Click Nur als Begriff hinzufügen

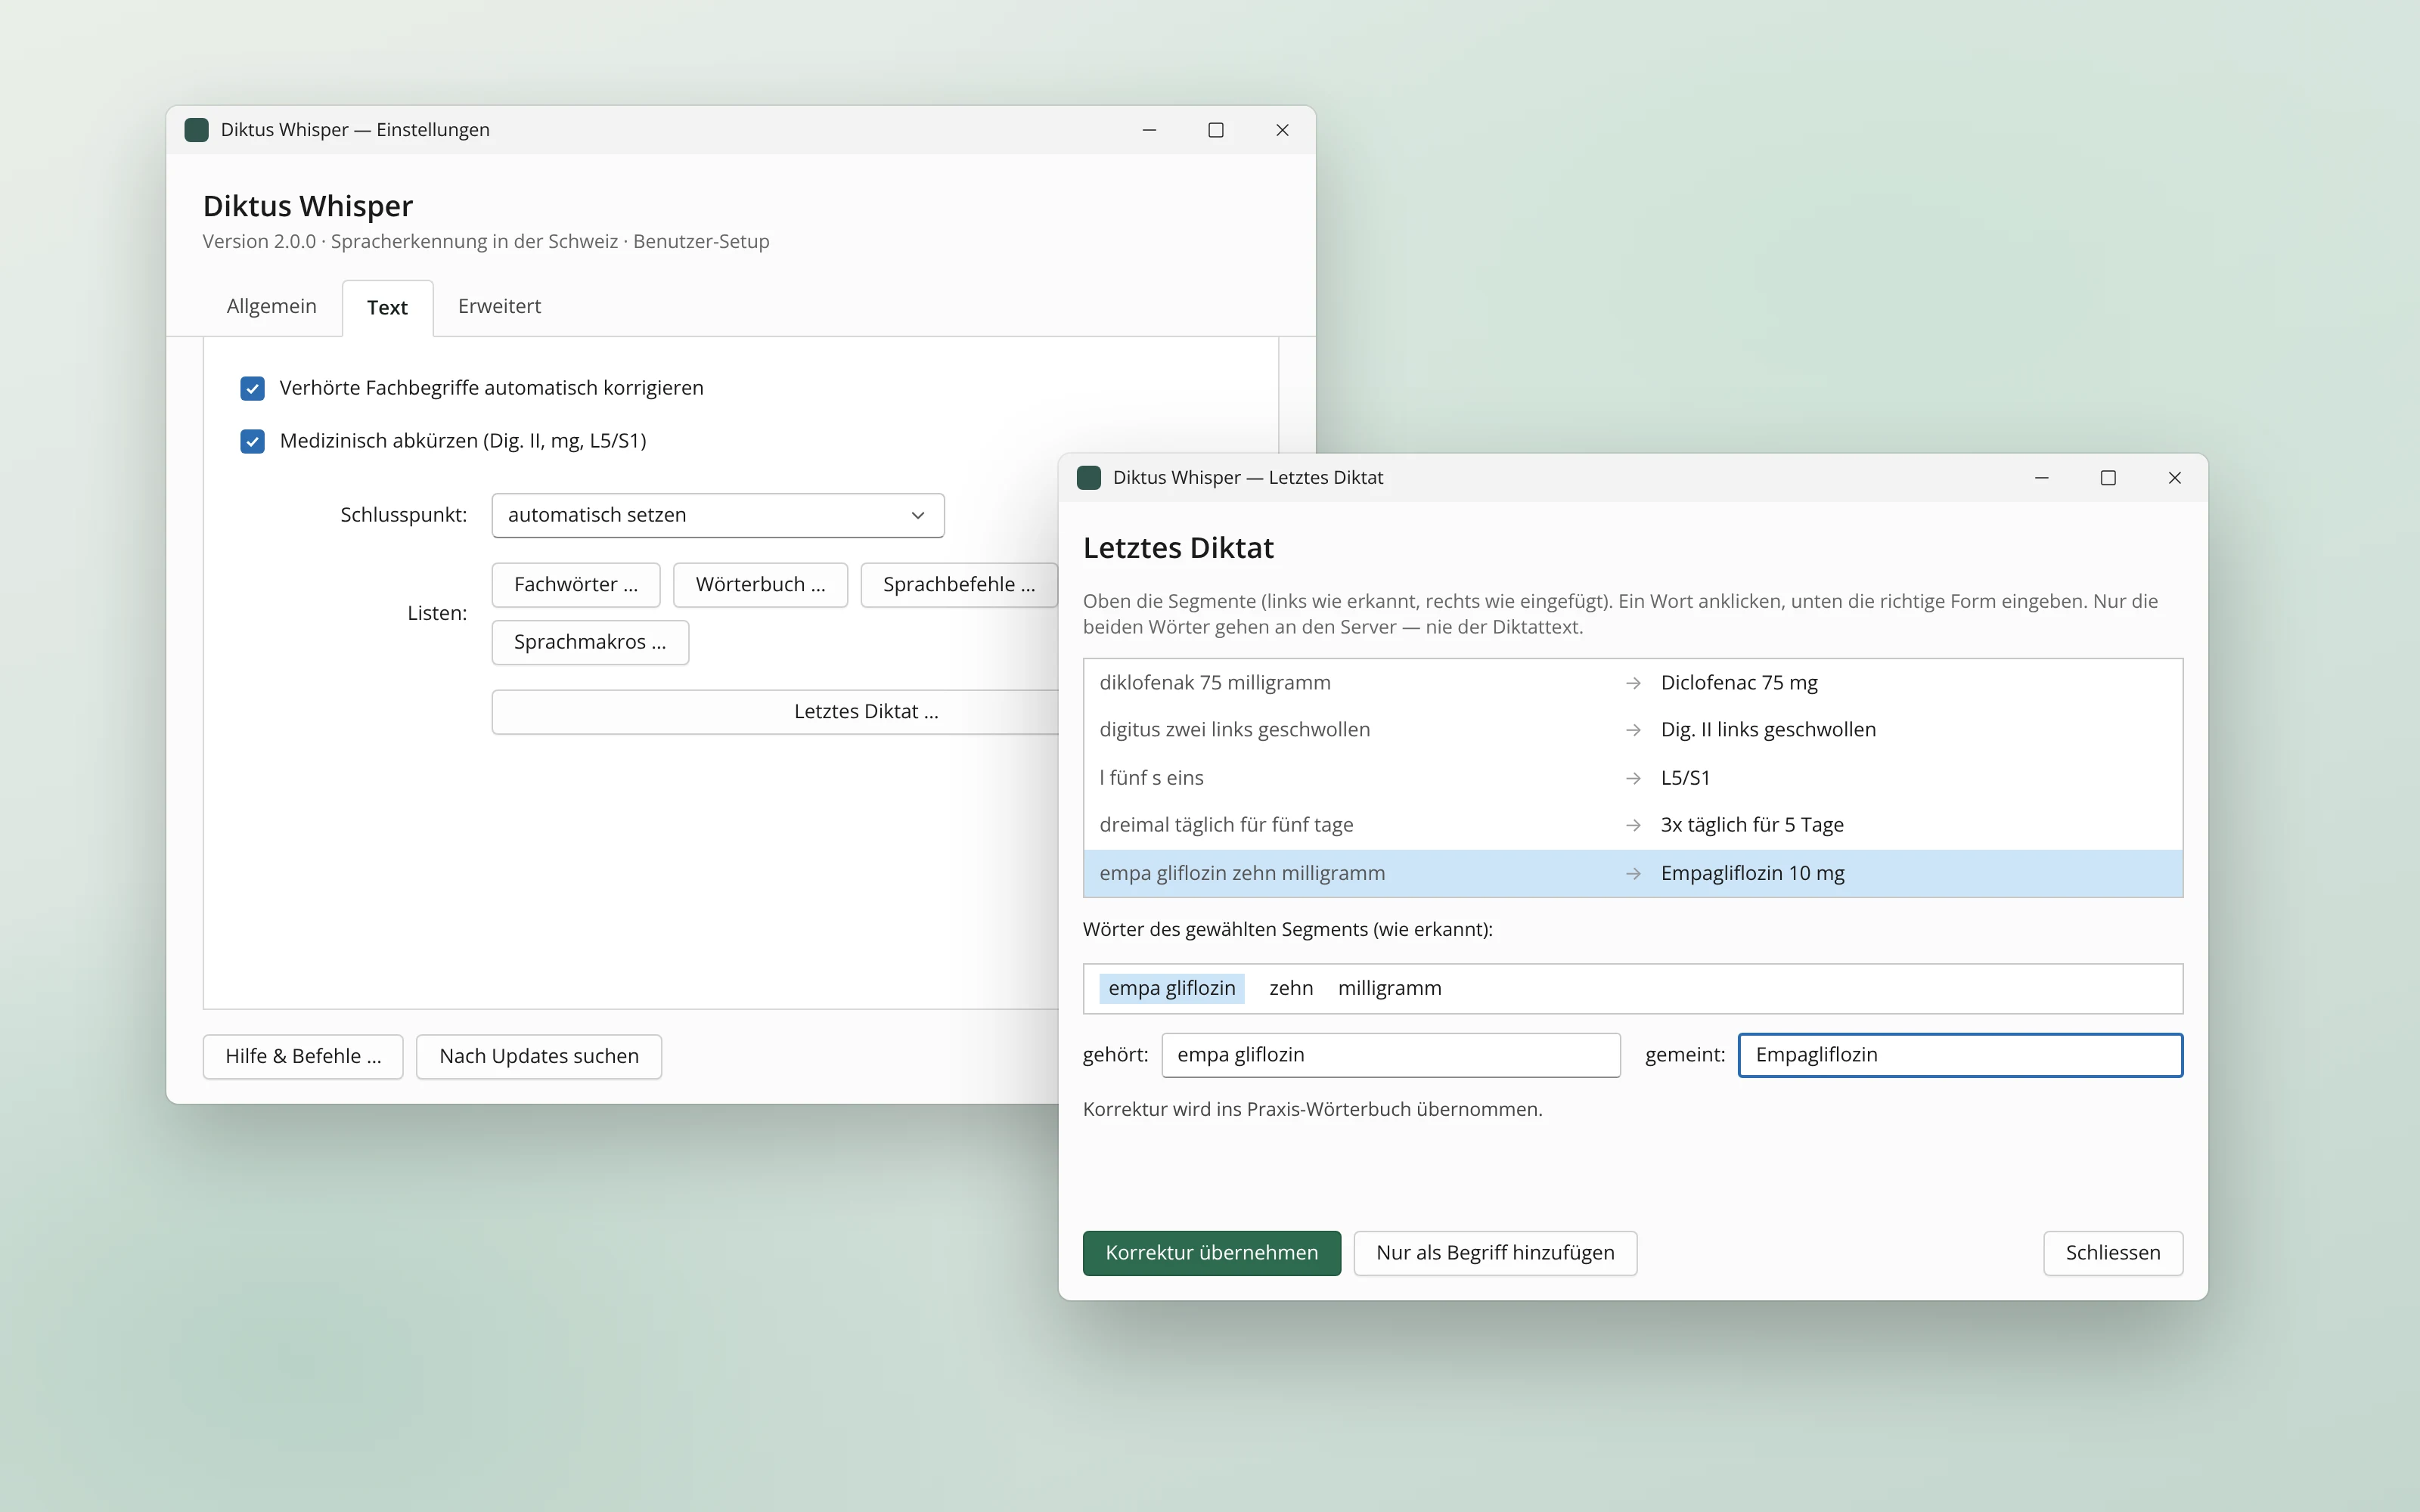(x=1495, y=1253)
